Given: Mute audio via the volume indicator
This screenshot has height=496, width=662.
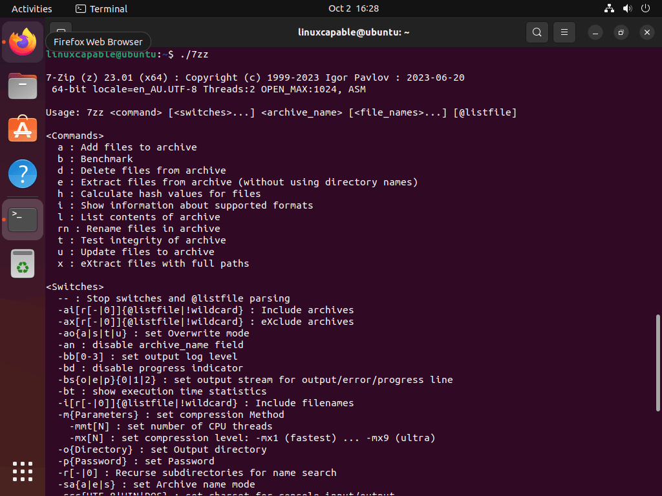Looking at the screenshot, I should point(626,8).
